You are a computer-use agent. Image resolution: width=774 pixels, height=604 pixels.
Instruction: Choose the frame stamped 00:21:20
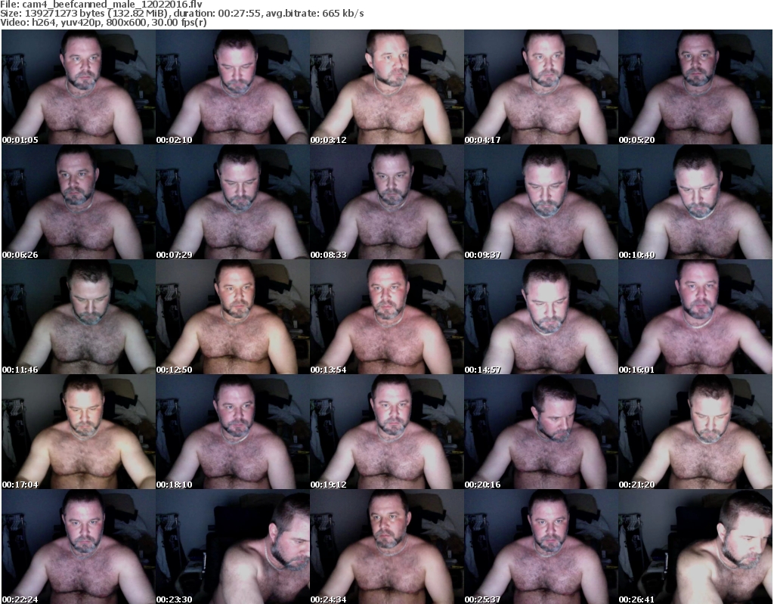[x=695, y=432]
